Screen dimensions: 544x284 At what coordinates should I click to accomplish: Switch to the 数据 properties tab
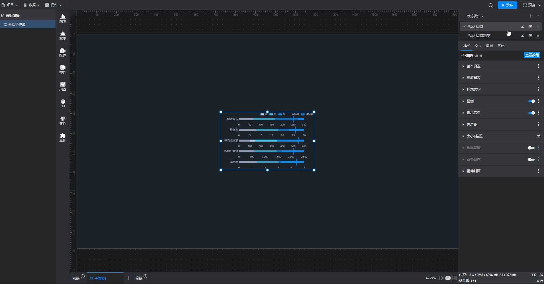489,46
